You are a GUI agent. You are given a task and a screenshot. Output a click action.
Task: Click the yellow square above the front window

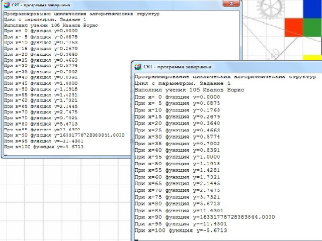pyautogui.click(x=312, y=57)
